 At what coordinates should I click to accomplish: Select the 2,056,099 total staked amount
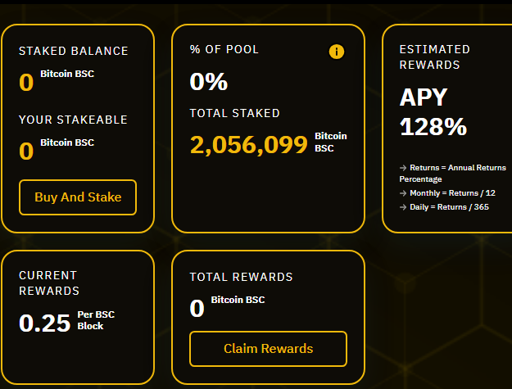point(249,145)
